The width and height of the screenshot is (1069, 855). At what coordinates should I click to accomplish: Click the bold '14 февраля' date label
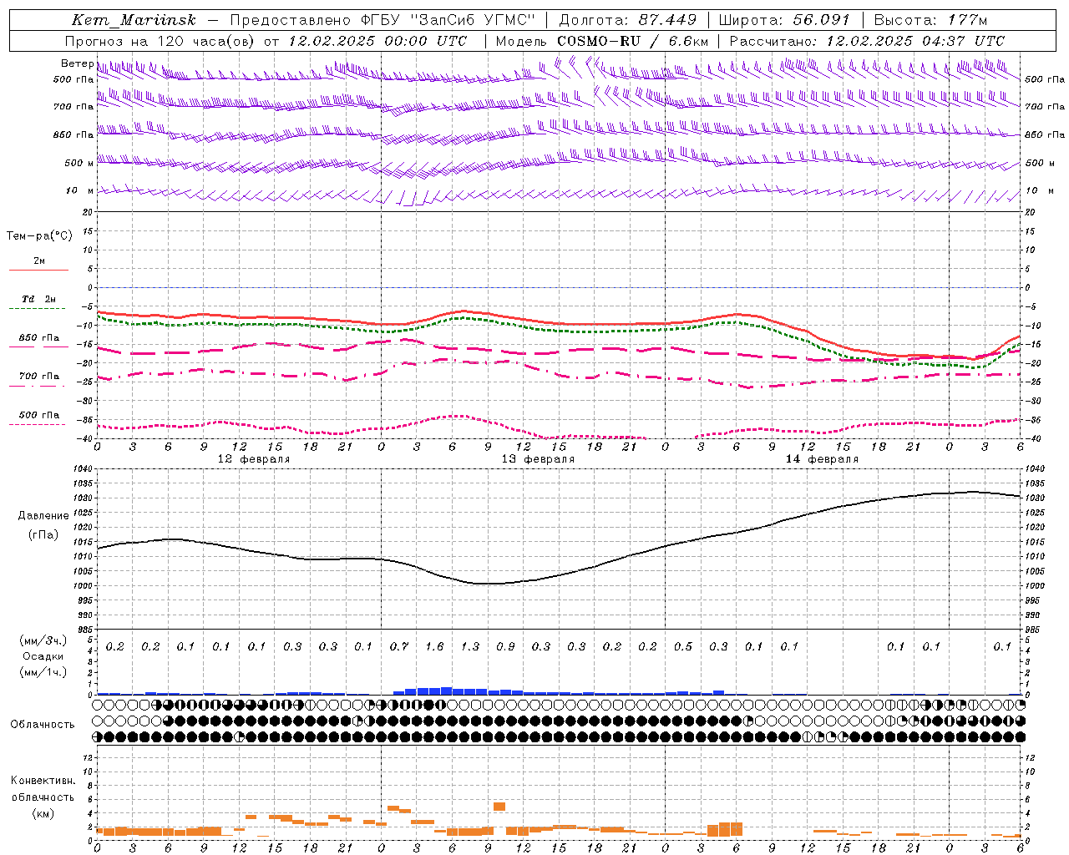click(x=822, y=459)
